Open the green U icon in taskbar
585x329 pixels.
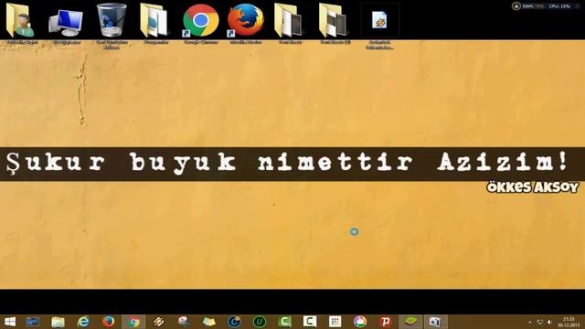coord(260,322)
